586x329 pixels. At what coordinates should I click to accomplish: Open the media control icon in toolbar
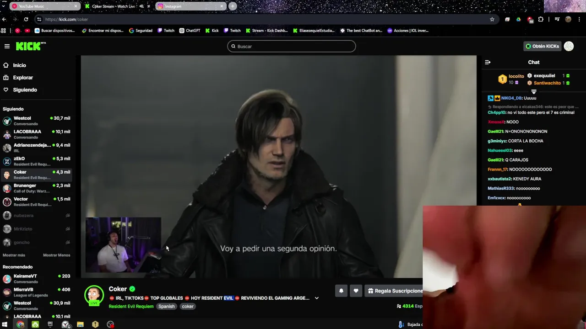557,19
